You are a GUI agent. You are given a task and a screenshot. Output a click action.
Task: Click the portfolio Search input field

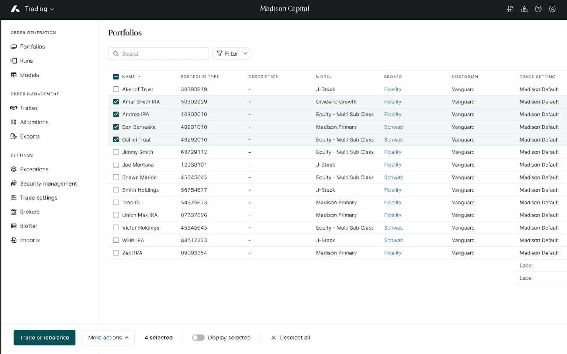[163, 54]
